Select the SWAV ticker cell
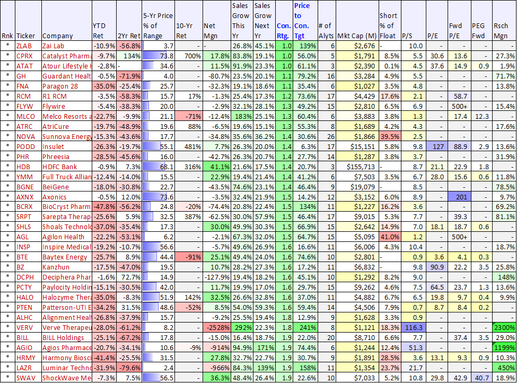The image size is (517, 383). point(28,378)
